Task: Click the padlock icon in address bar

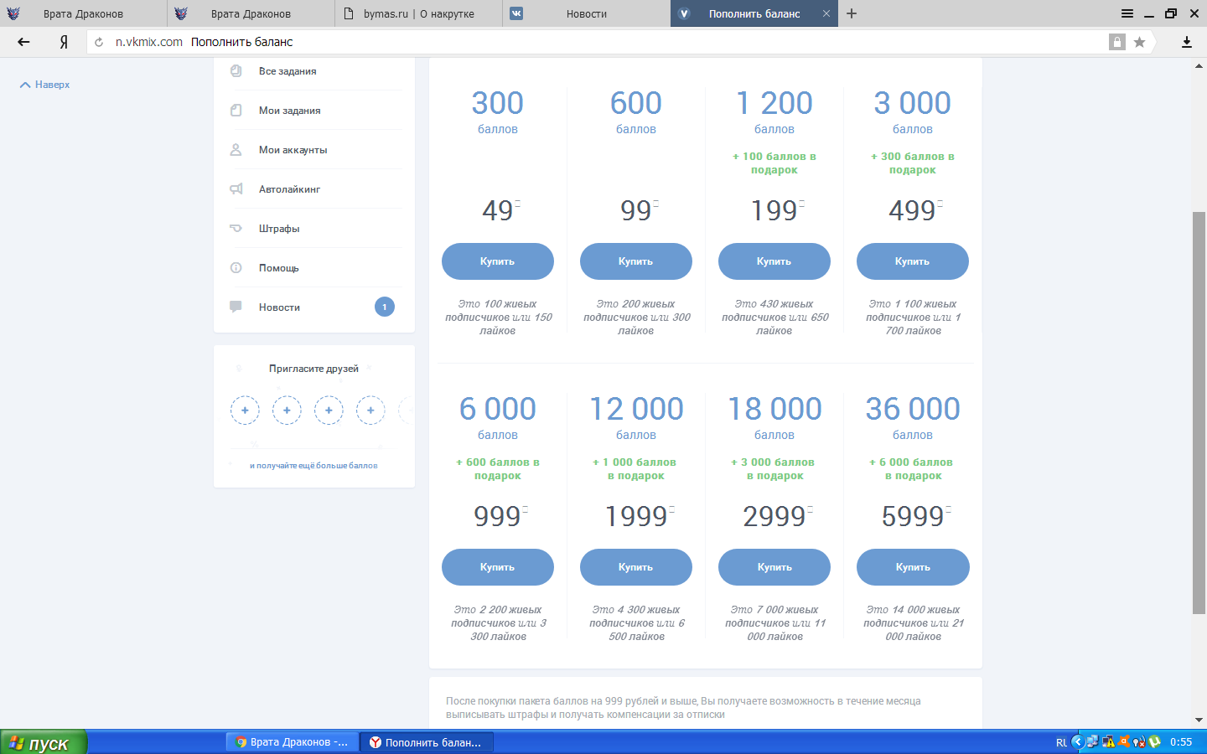Action: tap(1116, 42)
